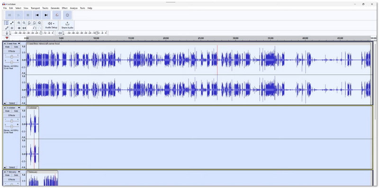
Task: Click the speaker playback meter icon
Action: (60, 33)
